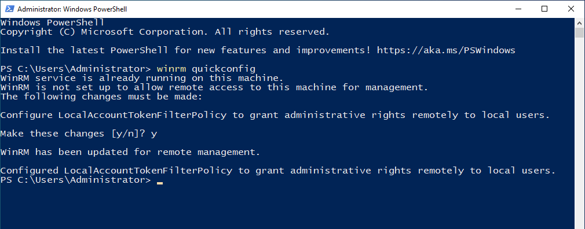The height and width of the screenshot is (229, 585).
Task: Click "WinRM has been updated for remote management." line
Action: point(130,152)
